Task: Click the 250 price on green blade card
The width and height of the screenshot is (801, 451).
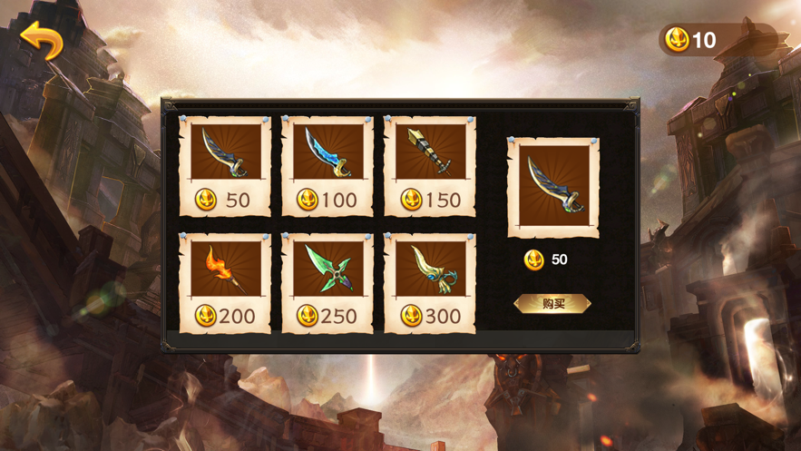Action: click(339, 316)
